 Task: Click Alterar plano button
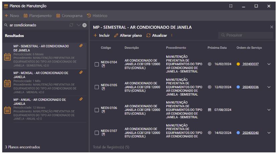pyautogui.click(x=128, y=35)
